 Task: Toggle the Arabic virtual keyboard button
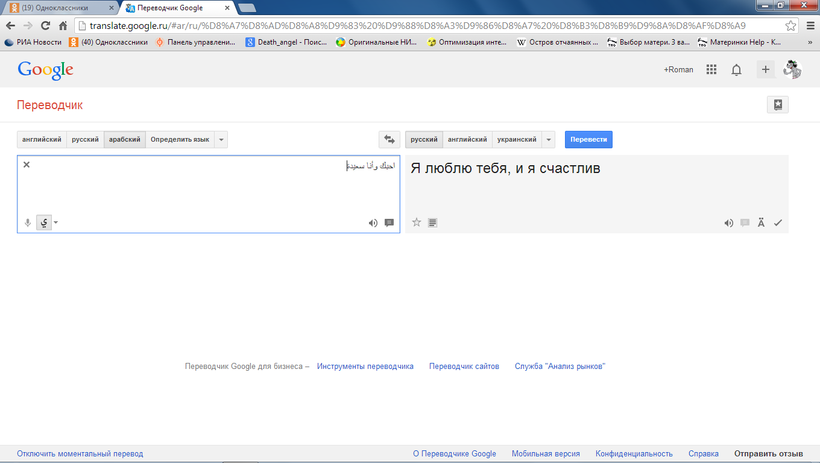(x=44, y=222)
